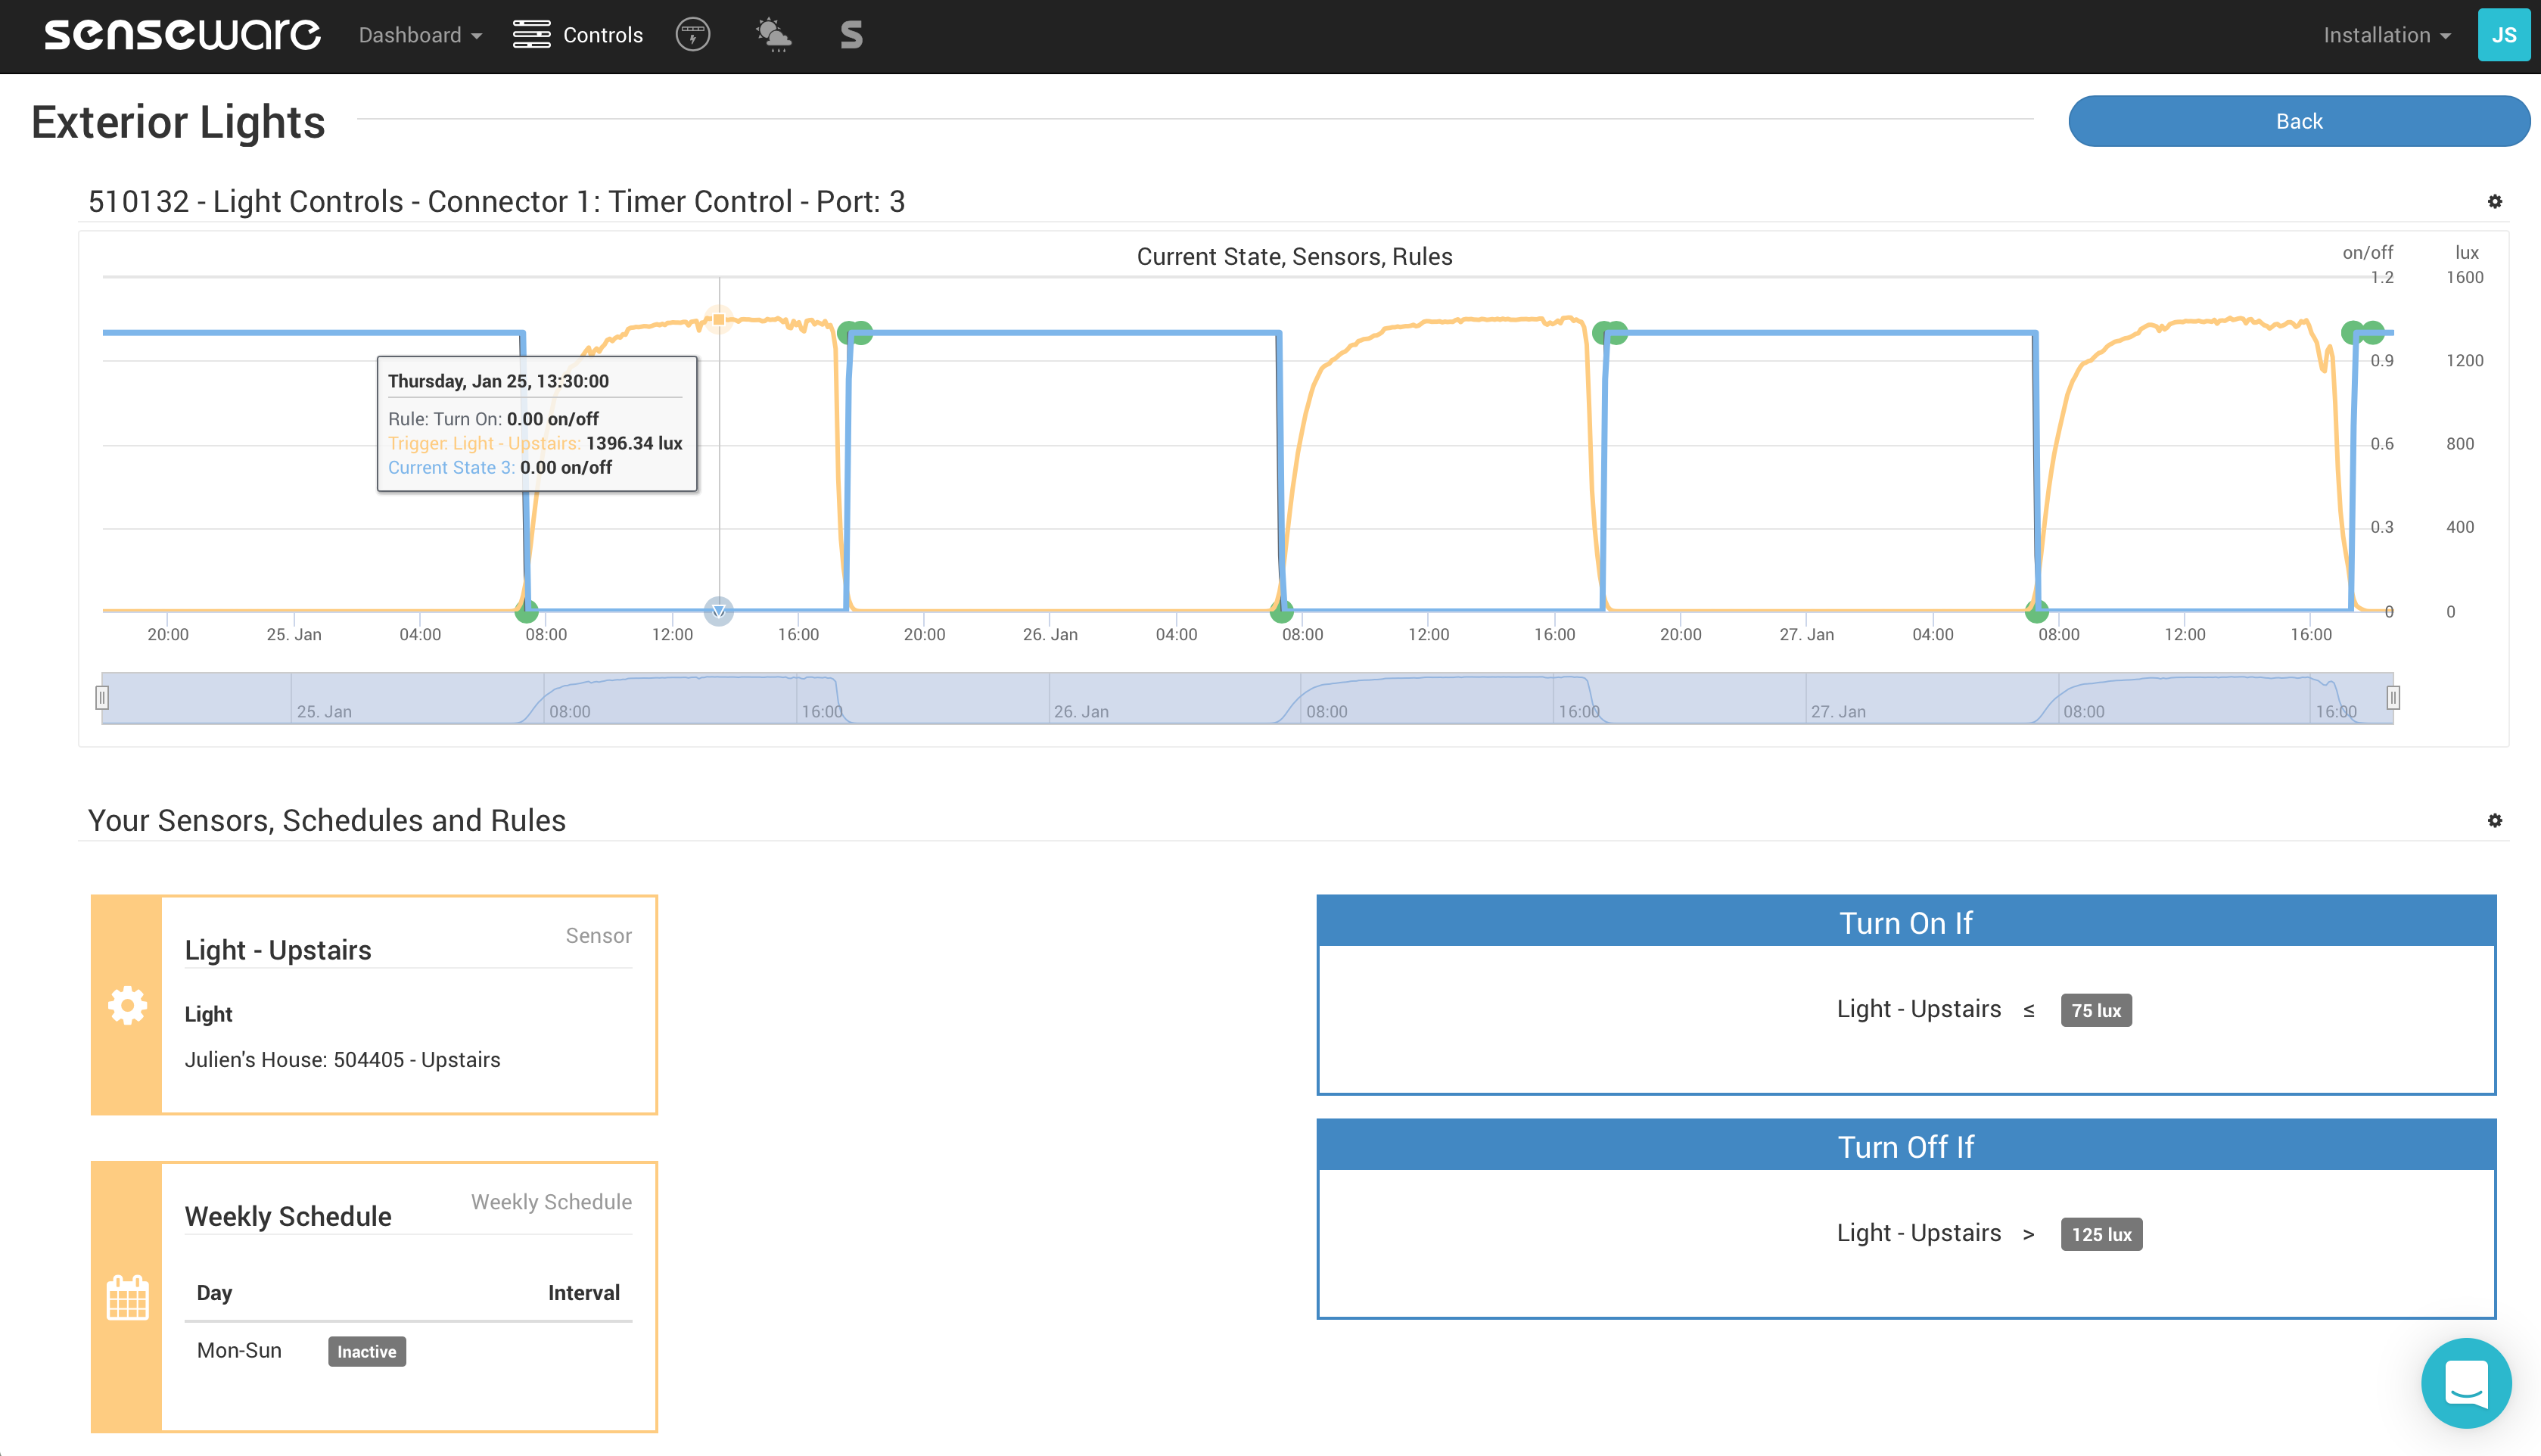Open the JS user avatar menu
The image size is (2541, 1456).
click(2503, 35)
